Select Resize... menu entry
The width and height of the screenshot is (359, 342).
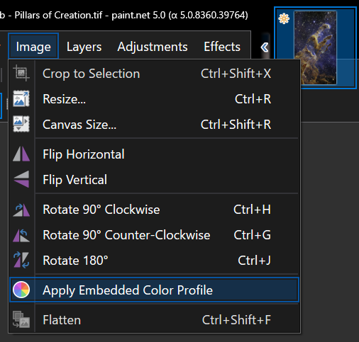pos(154,98)
